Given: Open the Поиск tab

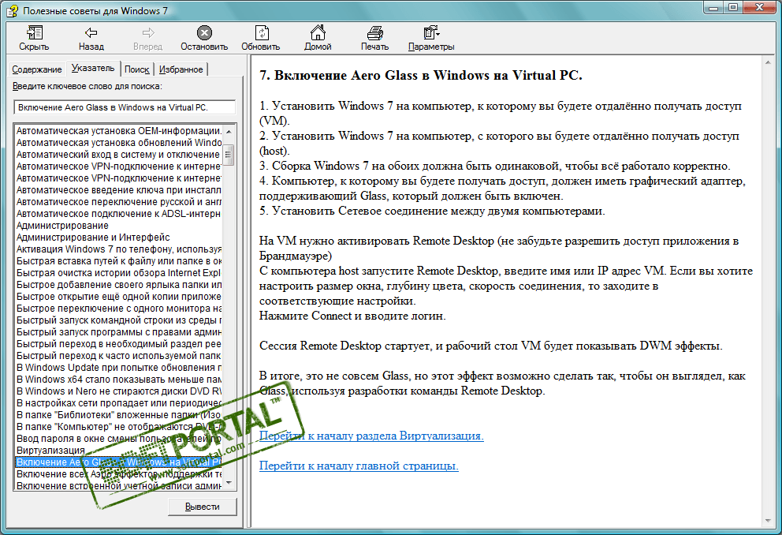Looking at the screenshot, I should click(x=137, y=69).
